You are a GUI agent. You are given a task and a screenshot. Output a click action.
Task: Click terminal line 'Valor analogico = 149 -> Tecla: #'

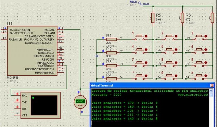[124, 119]
